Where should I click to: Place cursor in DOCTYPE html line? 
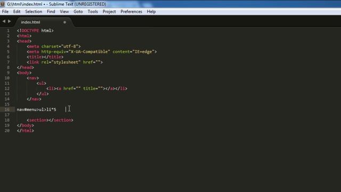35,30
